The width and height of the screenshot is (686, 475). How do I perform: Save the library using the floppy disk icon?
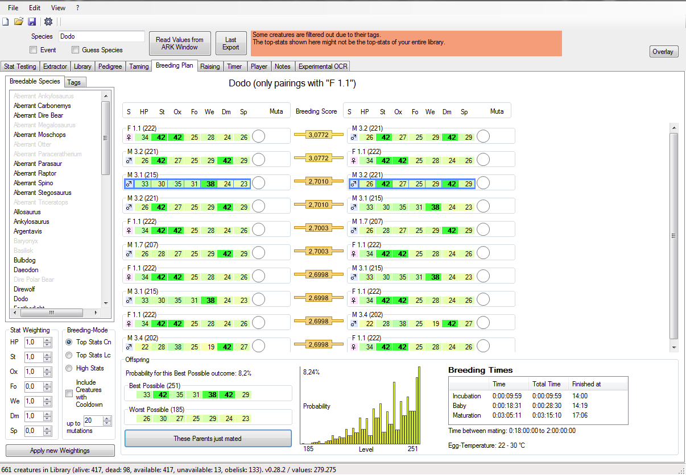pos(32,21)
